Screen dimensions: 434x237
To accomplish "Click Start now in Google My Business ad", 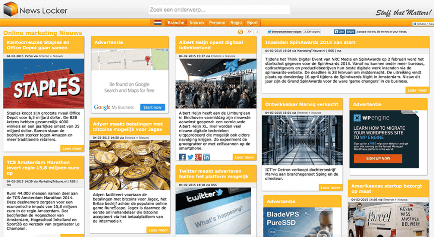I will coord(152,107).
